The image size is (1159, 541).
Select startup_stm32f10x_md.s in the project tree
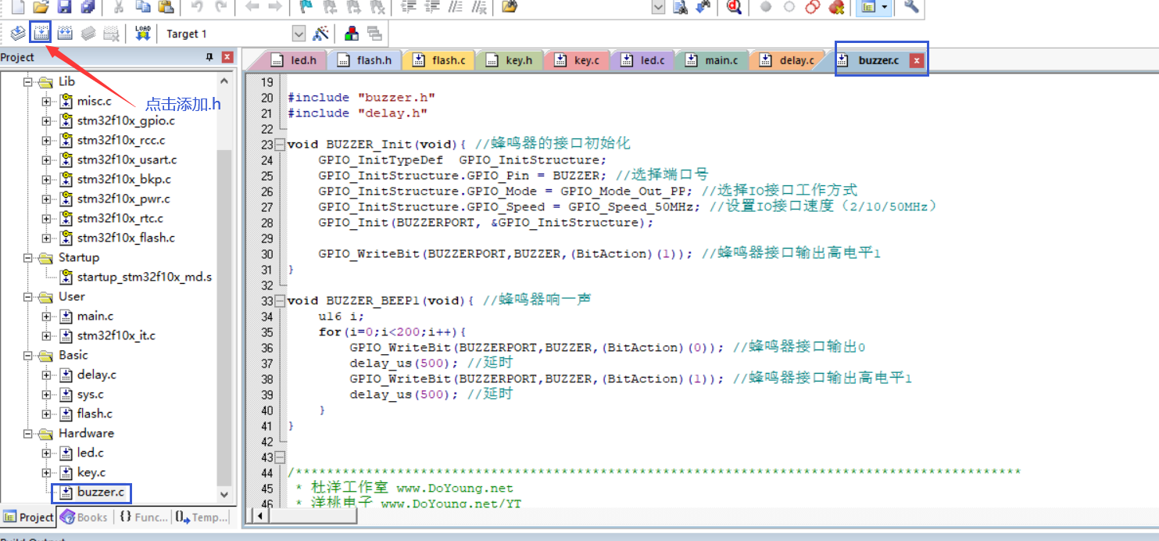pos(145,277)
